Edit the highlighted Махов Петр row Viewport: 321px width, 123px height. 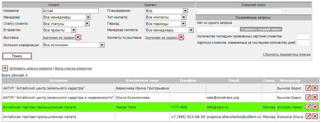(x=309, y=107)
